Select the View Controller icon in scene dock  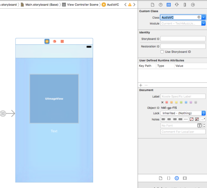point(47,41)
